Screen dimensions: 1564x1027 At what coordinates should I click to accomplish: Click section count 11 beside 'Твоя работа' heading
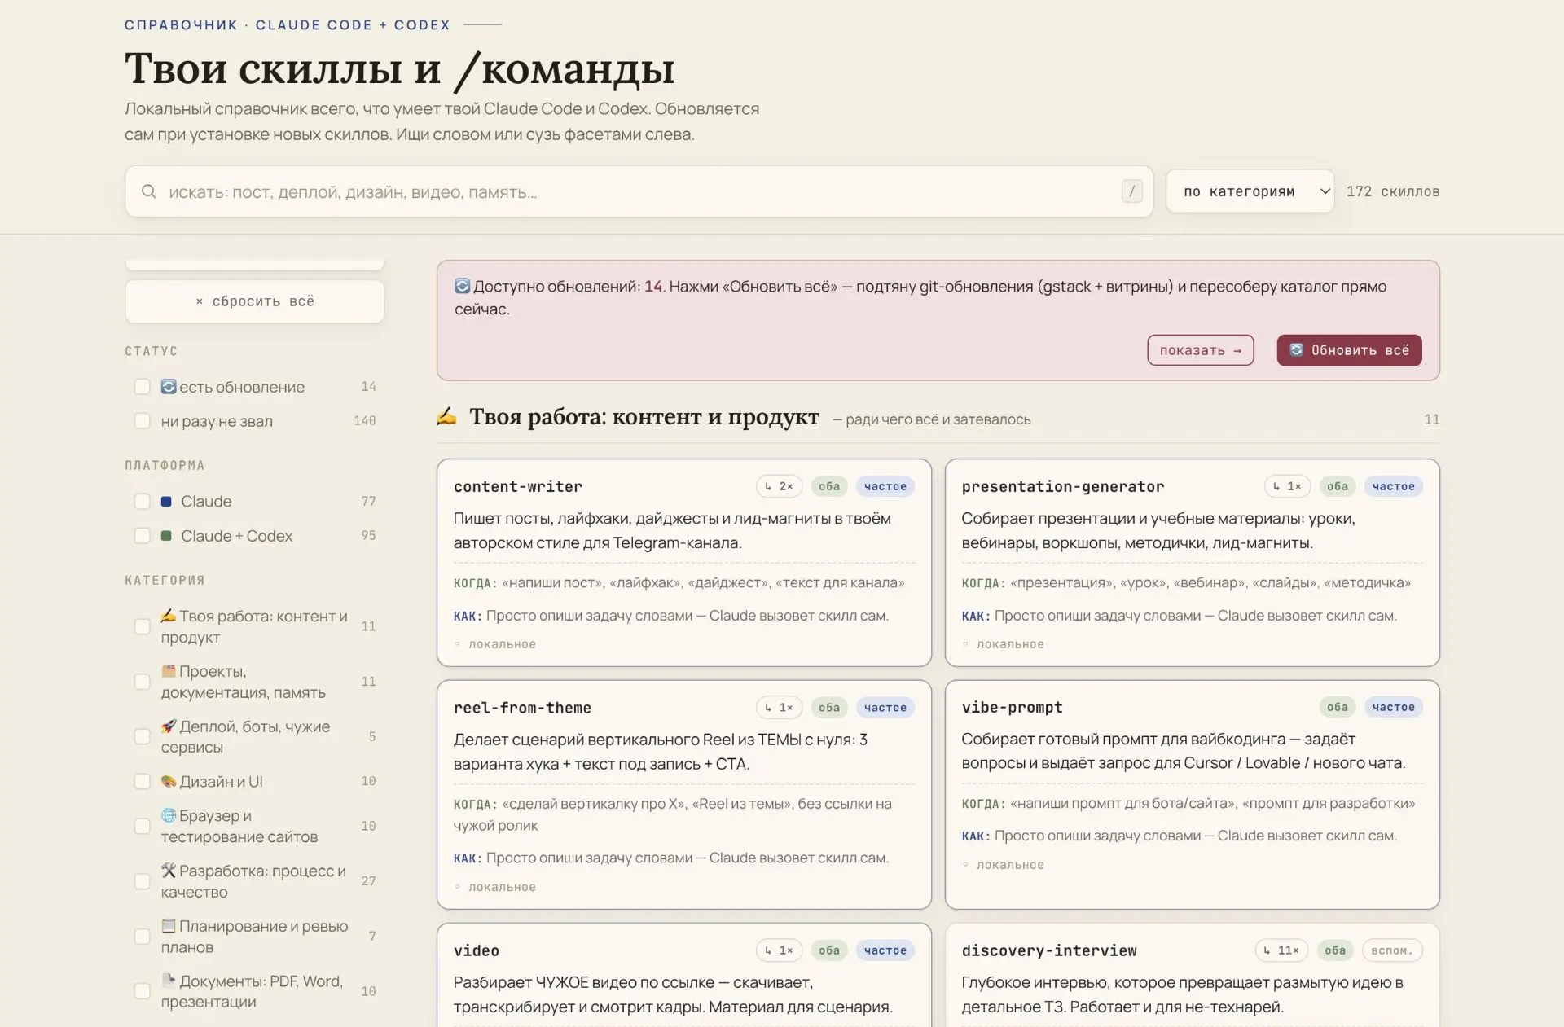[x=1431, y=419]
